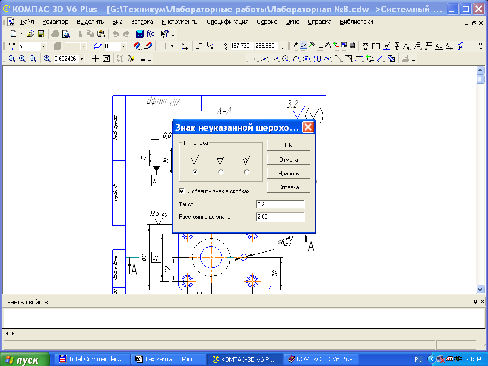Image resolution: width=488 pixels, height=366 pixels.
Task: Expand the grid options dropdown arrow
Action: (172, 46)
